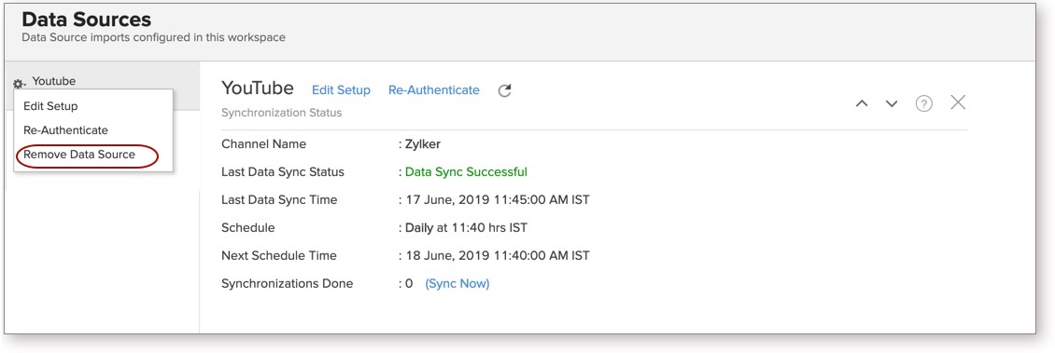Click the Data Sync Successful status text
Image resolution: width=1055 pixels, height=353 pixels.
click(466, 171)
